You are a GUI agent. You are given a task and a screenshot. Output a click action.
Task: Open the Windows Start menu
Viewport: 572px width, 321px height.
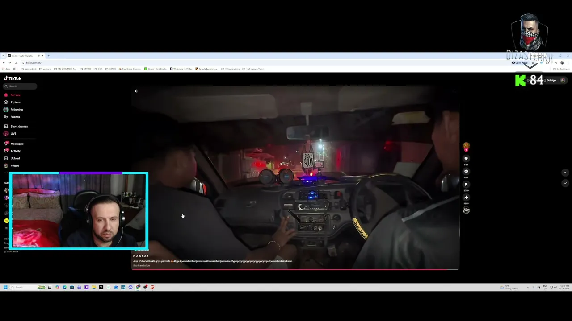click(5, 287)
